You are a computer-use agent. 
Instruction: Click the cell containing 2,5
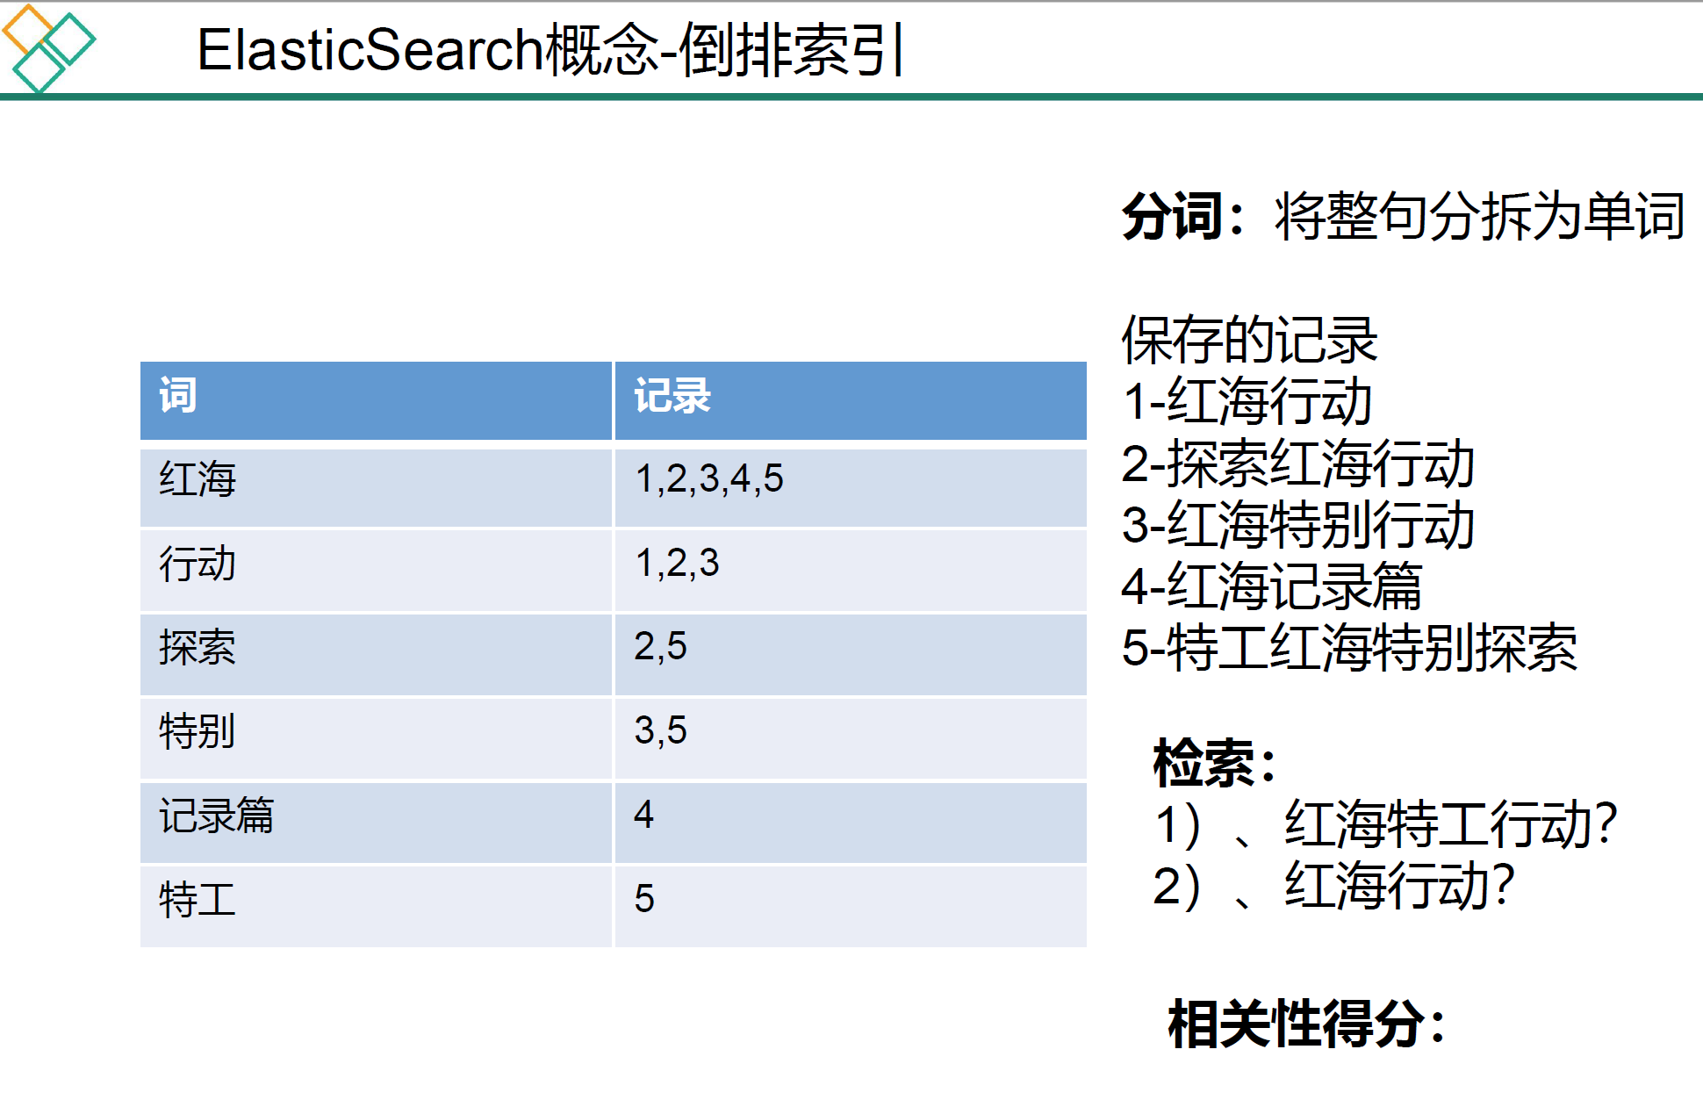click(660, 648)
